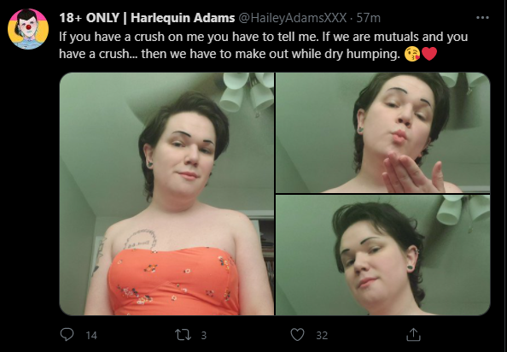Open the large photo with orange top
507x352 pixels.
[166, 194]
